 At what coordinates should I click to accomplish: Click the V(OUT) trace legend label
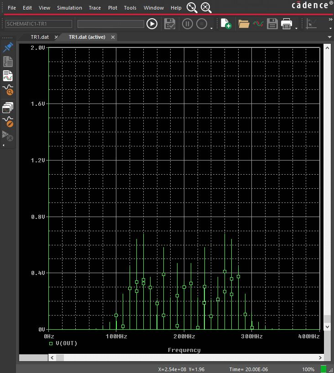tap(66, 343)
